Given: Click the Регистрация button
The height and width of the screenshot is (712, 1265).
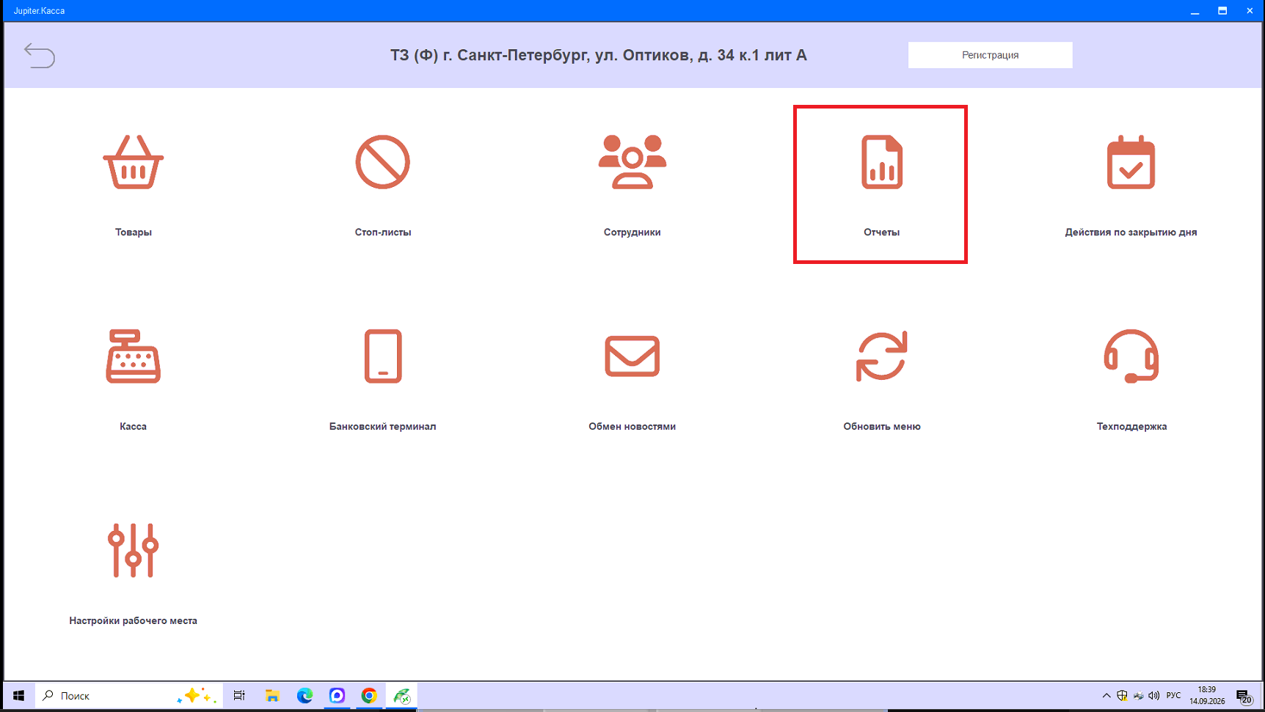Looking at the screenshot, I should [x=990, y=55].
